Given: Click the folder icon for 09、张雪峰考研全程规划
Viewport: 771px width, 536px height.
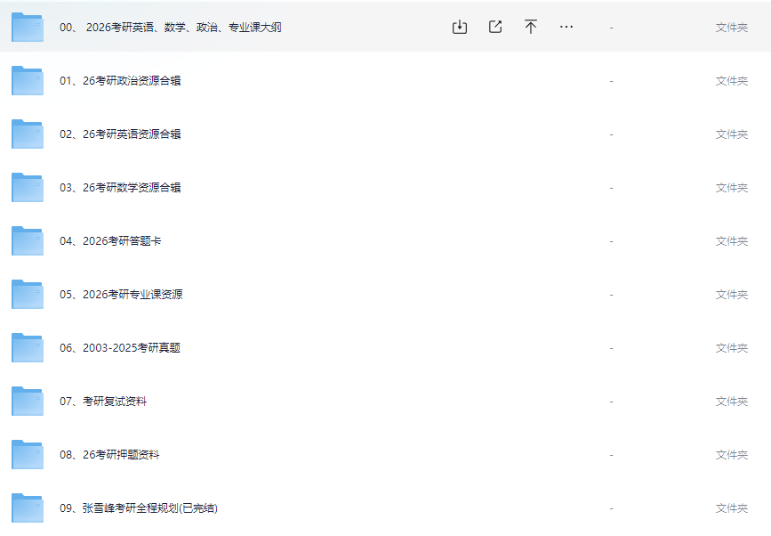Looking at the screenshot, I should [27, 508].
